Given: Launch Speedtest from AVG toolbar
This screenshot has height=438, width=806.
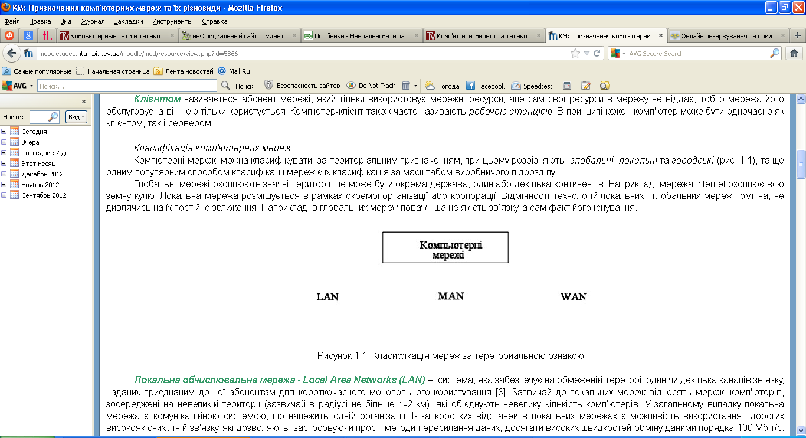Looking at the screenshot, I should (532, 86).
